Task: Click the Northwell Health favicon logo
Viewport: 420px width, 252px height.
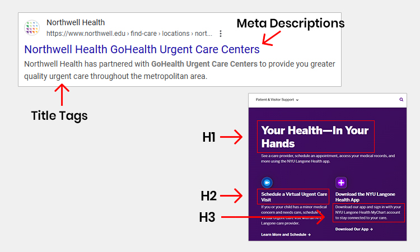Action: [x=32, y=28]
